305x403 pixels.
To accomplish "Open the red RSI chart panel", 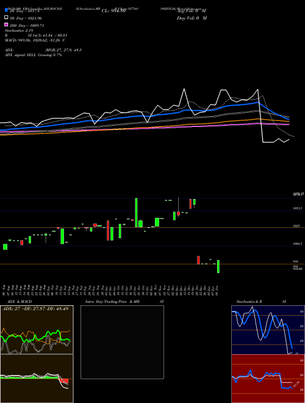I will click(268, 379).
